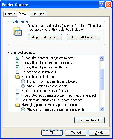This screenshot has width=113, height=139.
Task: Click the scroll up arrow in Advanced settings
Action: 102,58
